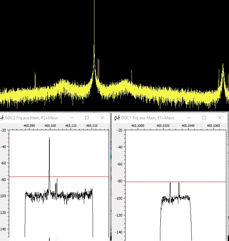This screenshot has height=241, width=229.
Task: Click the -60 dB label in DDC2 axis
Action: pos(3,163)
